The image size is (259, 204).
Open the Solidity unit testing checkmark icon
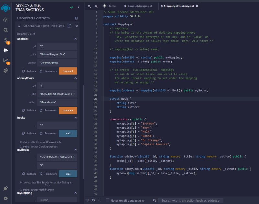6,71
